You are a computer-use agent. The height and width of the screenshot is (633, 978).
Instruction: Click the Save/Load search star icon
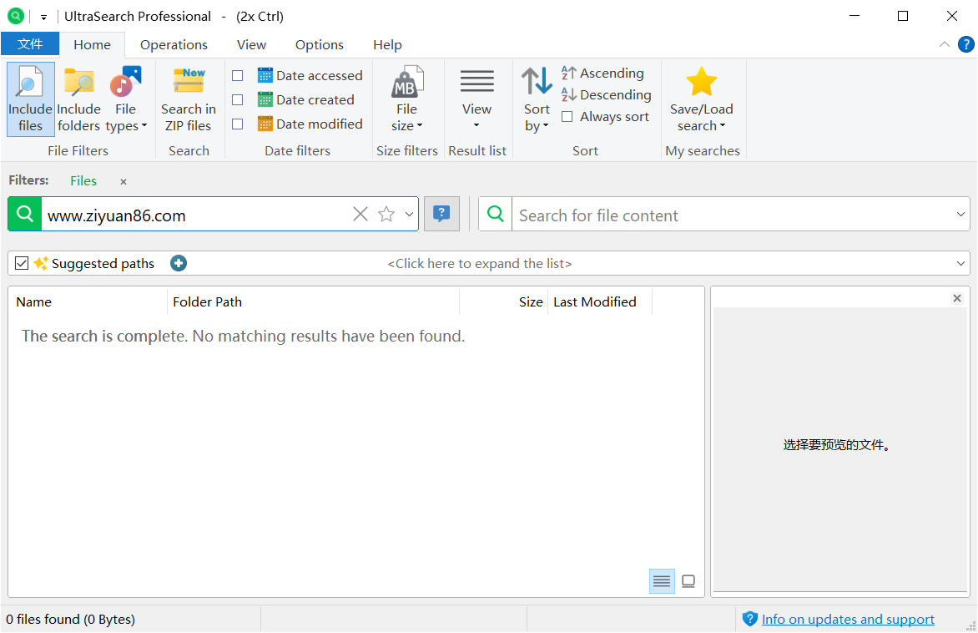coord(701,83)
